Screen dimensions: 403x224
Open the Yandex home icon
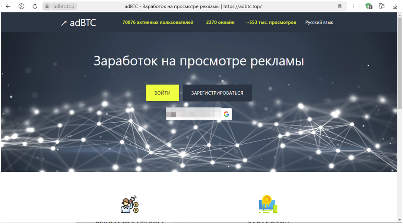pos(21,6)
